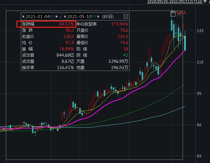Step start date 2021-01-04 back one day
Viewport: 210px width, 163px height.
23,16
